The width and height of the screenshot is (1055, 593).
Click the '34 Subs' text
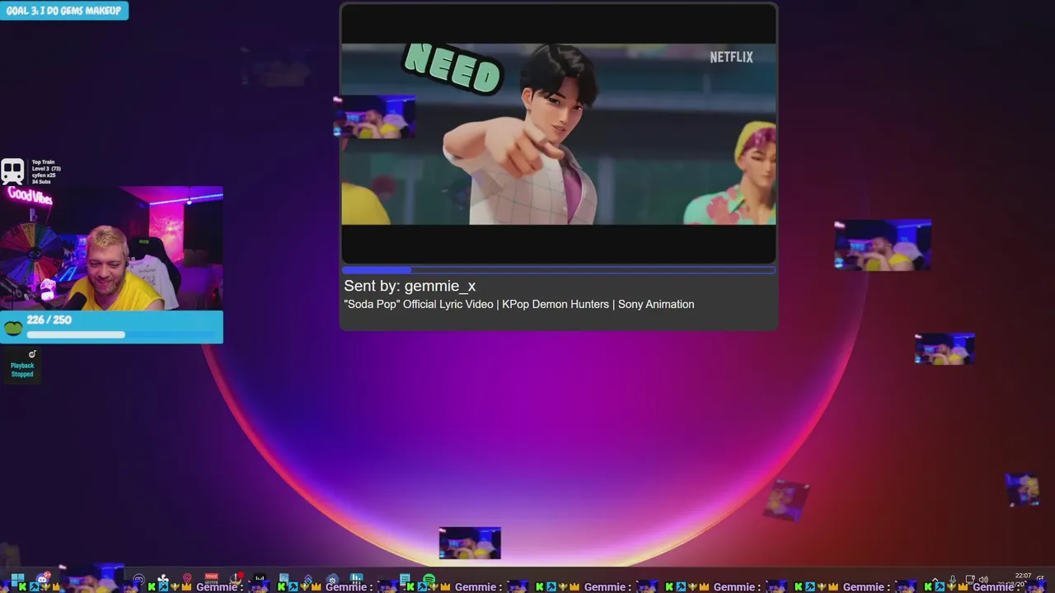[x=41, y=181]
